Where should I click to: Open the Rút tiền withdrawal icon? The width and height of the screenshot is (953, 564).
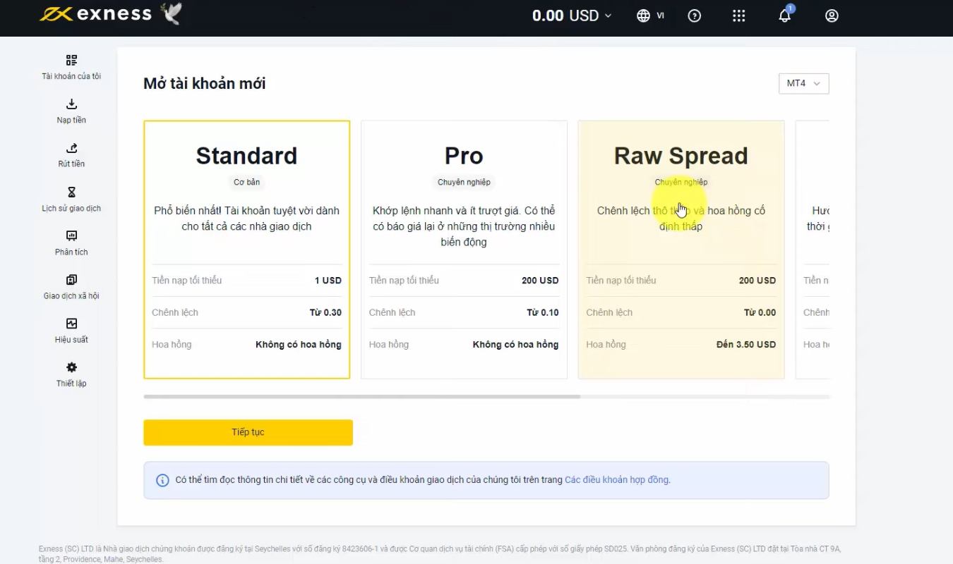click(x=71, y=148)
